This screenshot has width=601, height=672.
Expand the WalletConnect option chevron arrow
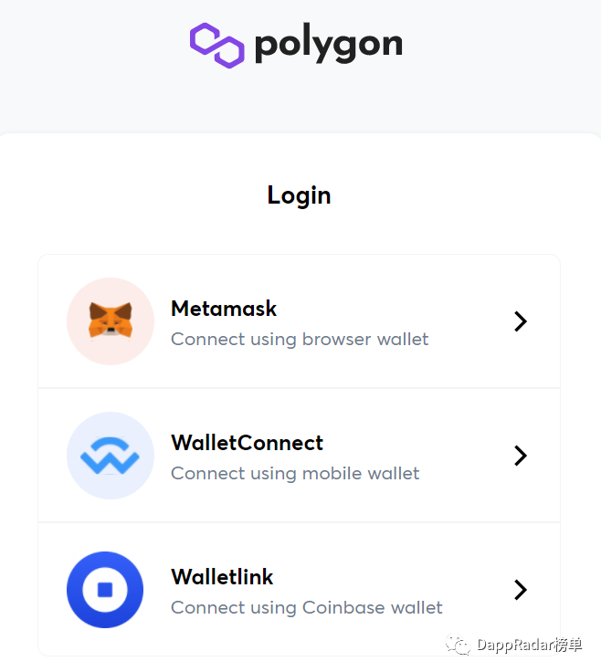pyautogui.click(x=521, y=456)
